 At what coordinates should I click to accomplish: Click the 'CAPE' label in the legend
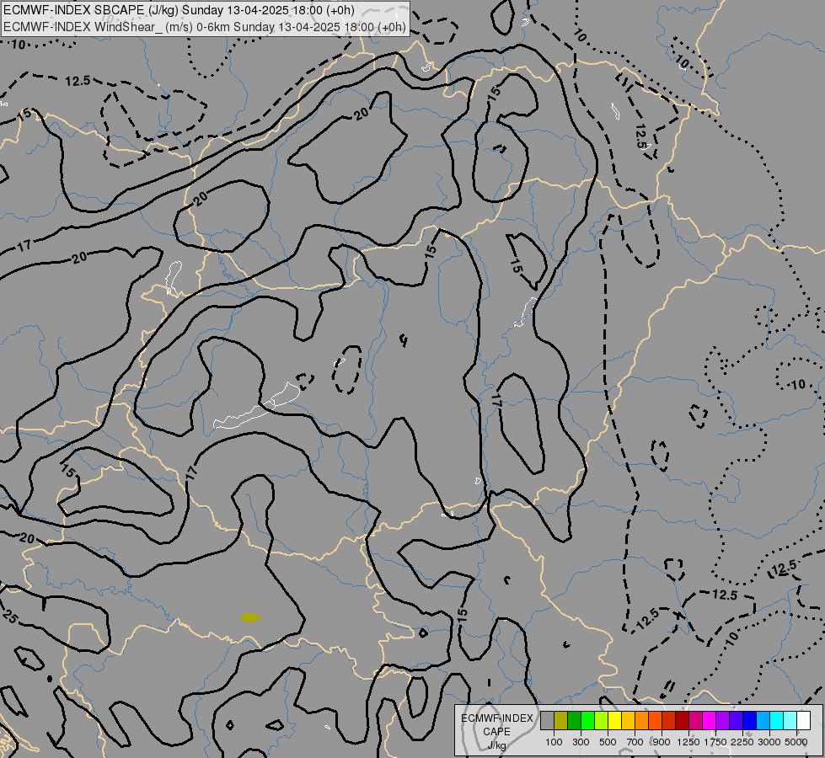[x=496, y=732]
